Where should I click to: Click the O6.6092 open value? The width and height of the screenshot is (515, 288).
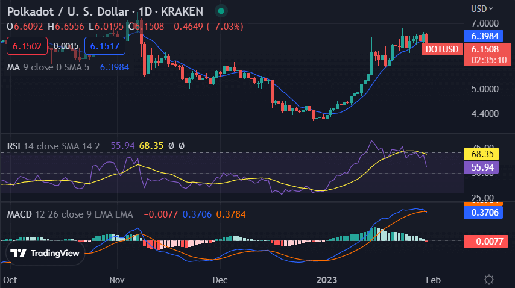coord(25,27)
